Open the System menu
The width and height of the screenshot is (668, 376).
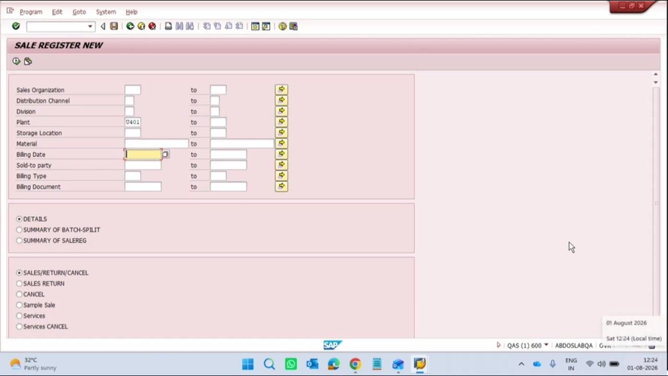[x=105, y=11]
